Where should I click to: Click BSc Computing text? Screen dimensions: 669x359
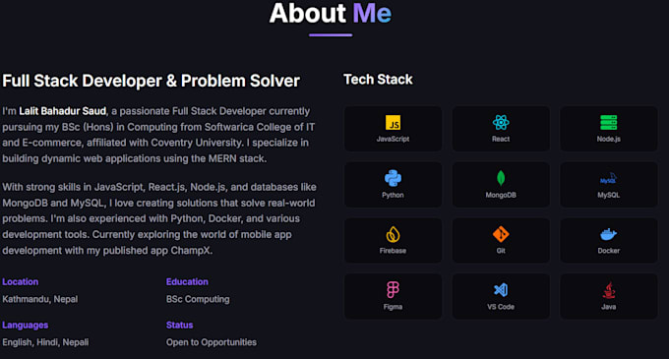point(198,299)
